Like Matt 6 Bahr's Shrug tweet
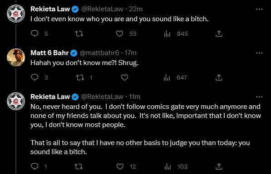 point(124,77)
